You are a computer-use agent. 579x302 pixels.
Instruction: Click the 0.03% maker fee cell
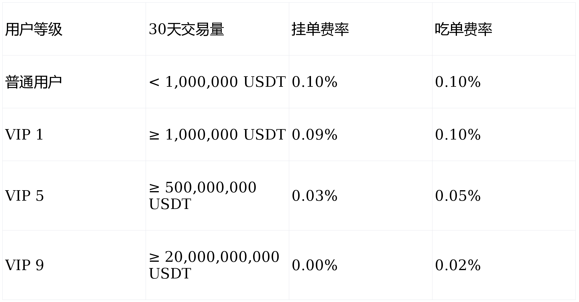pos(315,196)
